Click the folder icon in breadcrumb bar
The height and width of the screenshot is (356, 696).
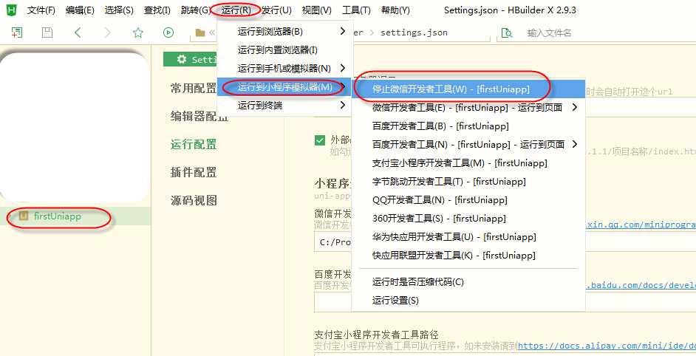(x=200, y=32)
